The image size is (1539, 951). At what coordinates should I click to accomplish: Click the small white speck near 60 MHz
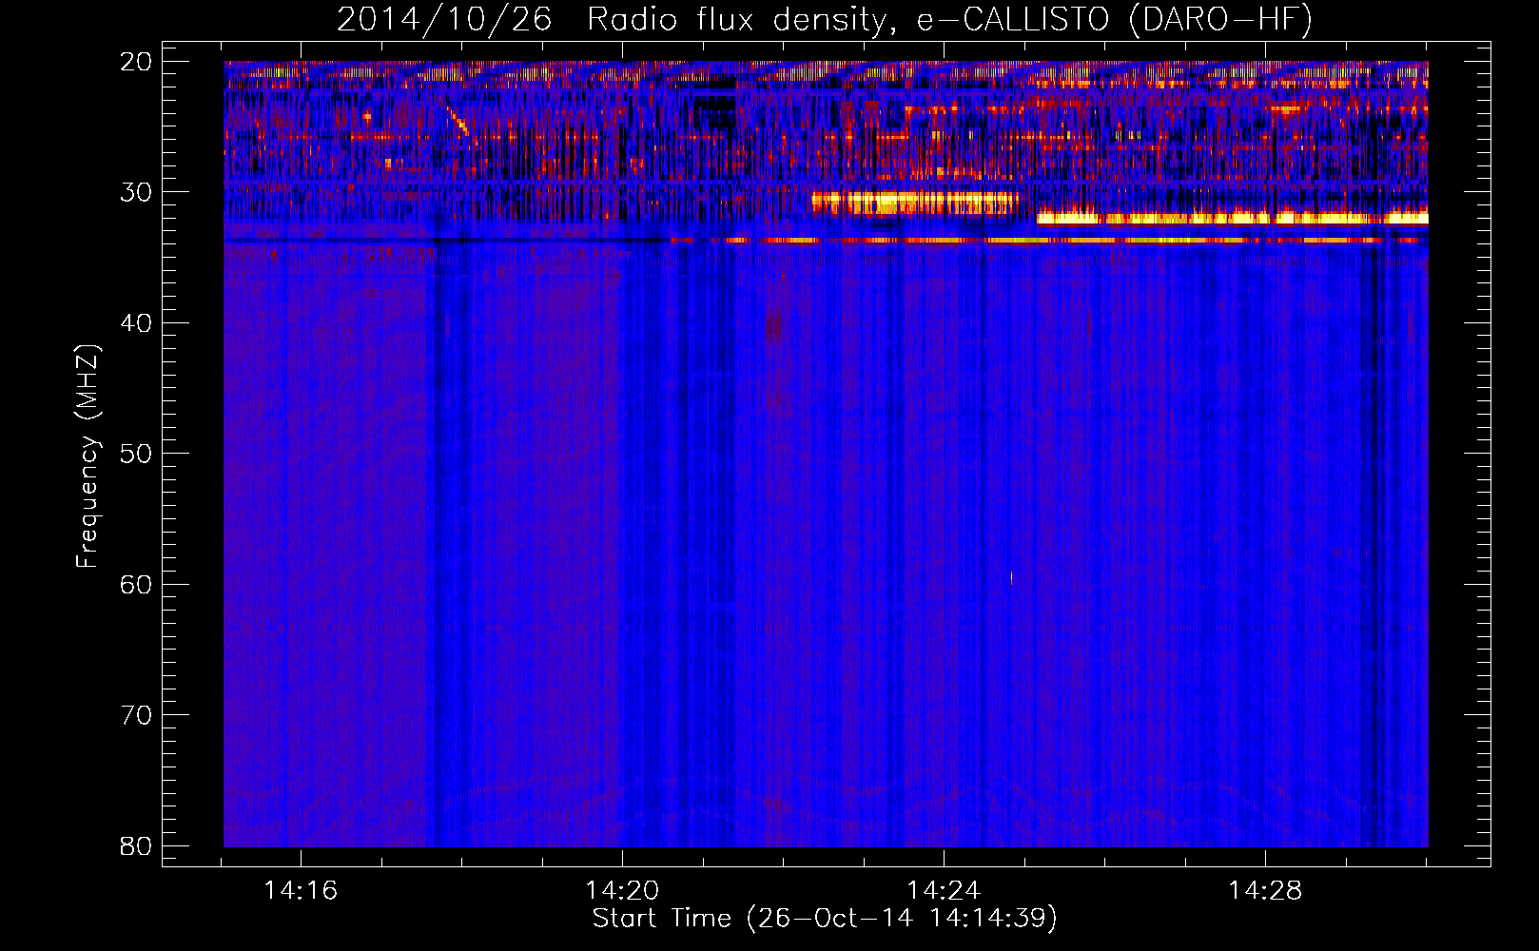coord(1010,576)
